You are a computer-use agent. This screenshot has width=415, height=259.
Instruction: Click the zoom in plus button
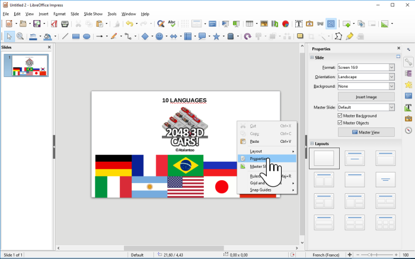[x=396, y=255]
